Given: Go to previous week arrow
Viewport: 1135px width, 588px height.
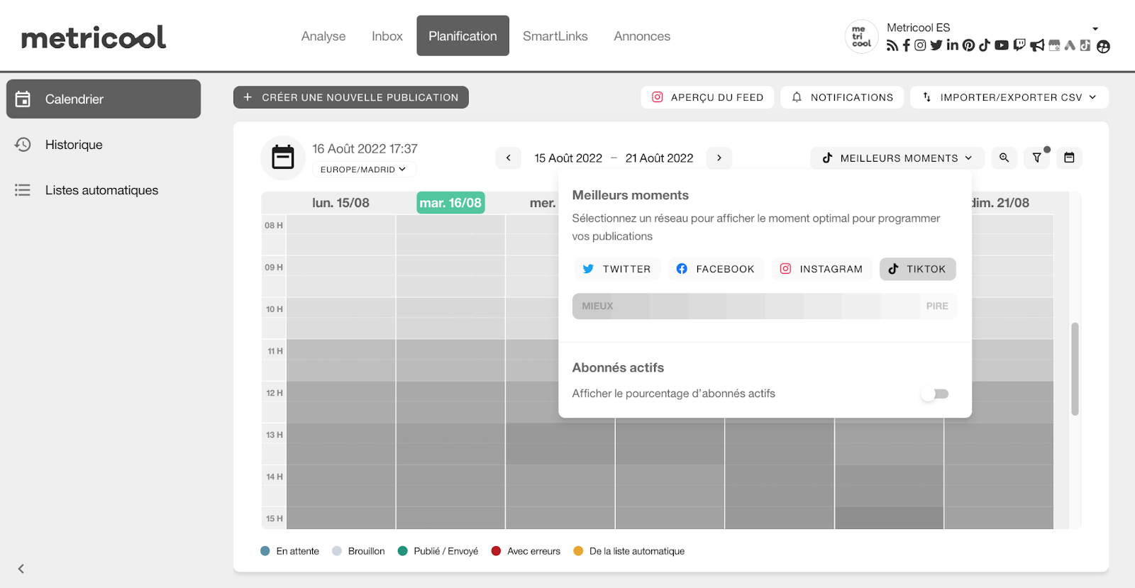Looking at the screenshot, I should tap(508, 157).
